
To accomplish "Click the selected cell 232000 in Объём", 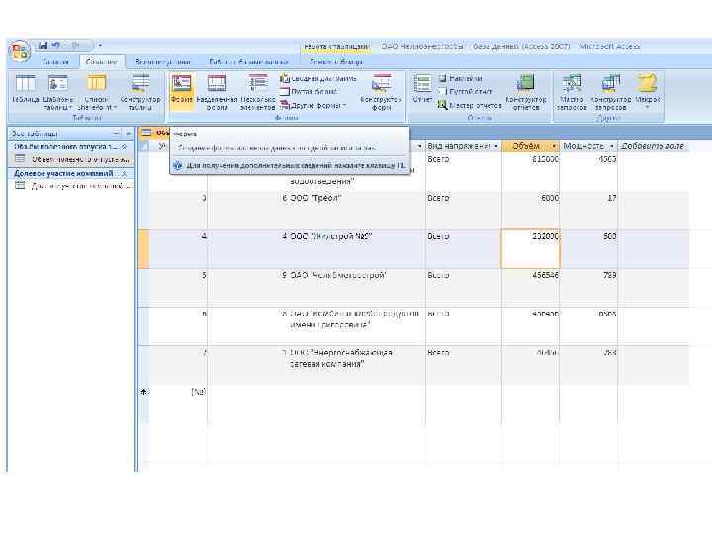I will point(531,249).
